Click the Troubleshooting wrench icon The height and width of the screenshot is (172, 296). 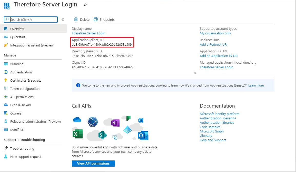point(6,148)
